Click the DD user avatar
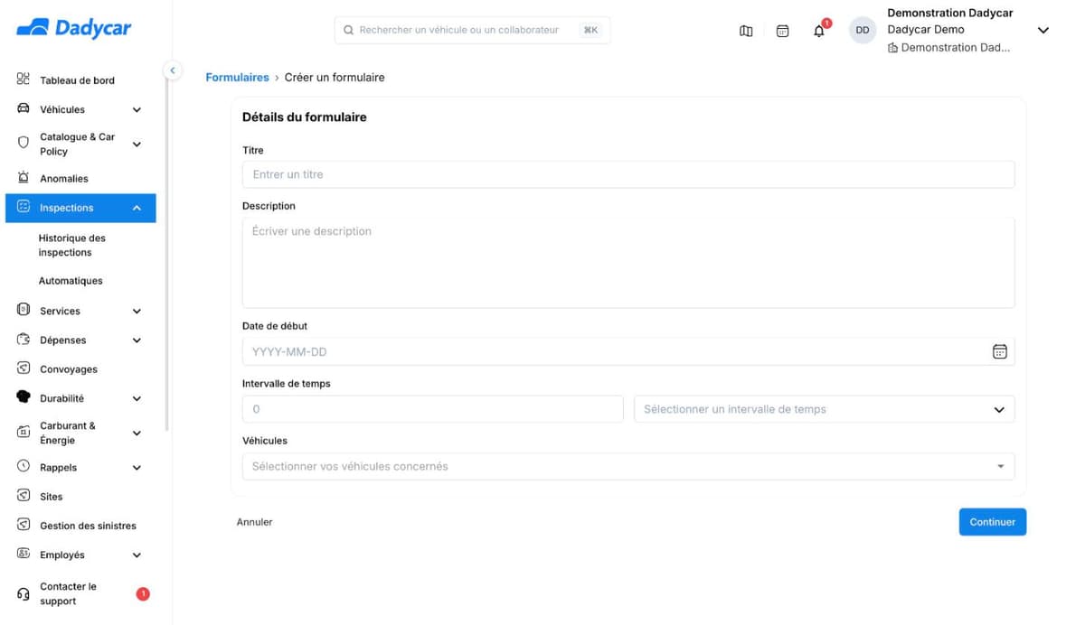The height and width of the screenshot is (625, 1085). tap(863, 30)
